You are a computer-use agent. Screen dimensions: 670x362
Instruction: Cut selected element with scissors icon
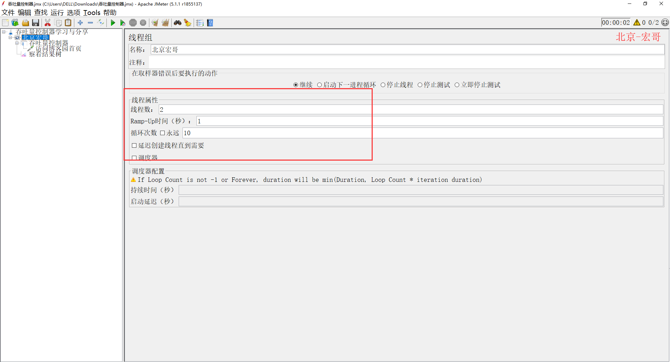[48, 23]
